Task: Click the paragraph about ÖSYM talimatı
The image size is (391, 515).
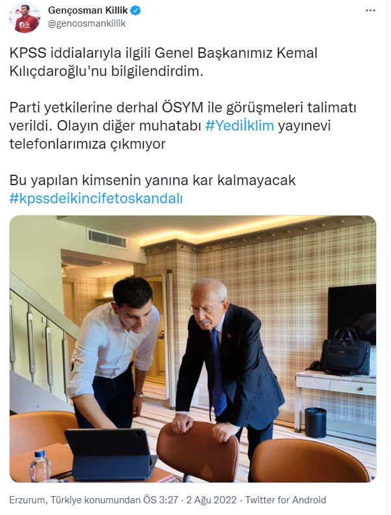Action: point(183,126)
